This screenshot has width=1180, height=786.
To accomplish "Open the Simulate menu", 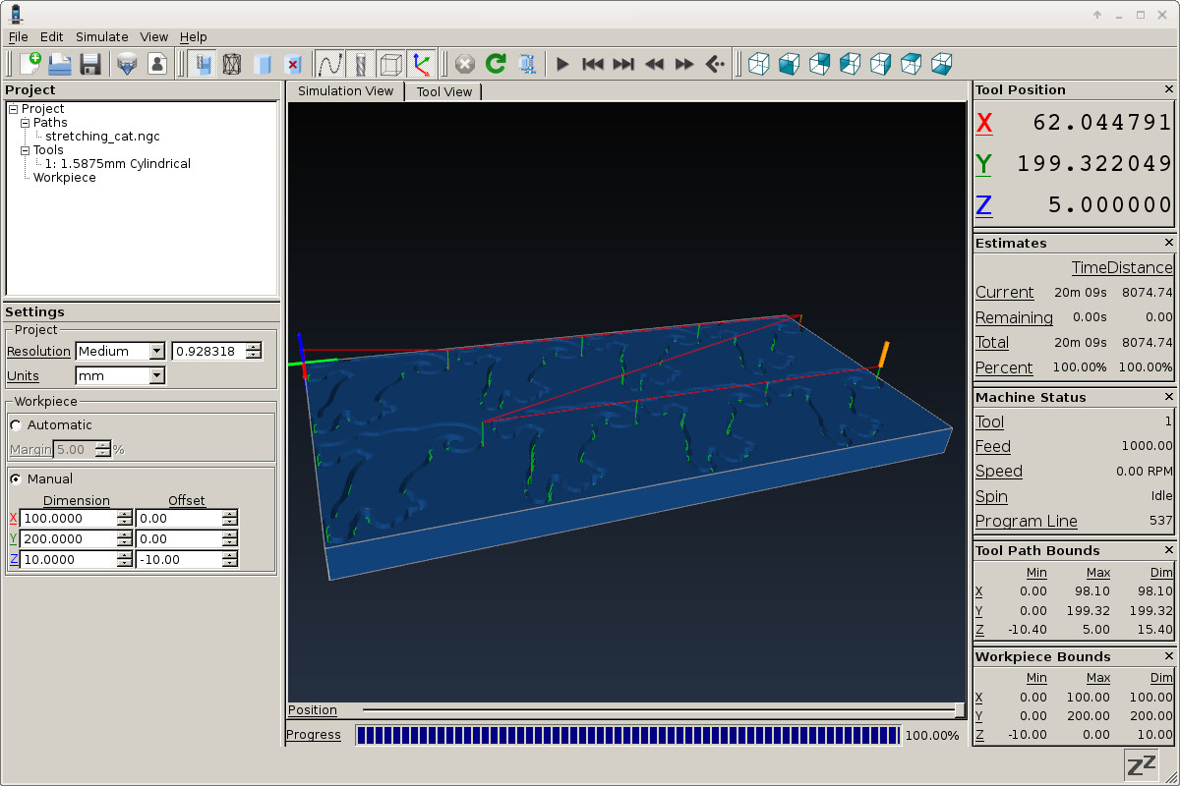I will click(102, 36).
